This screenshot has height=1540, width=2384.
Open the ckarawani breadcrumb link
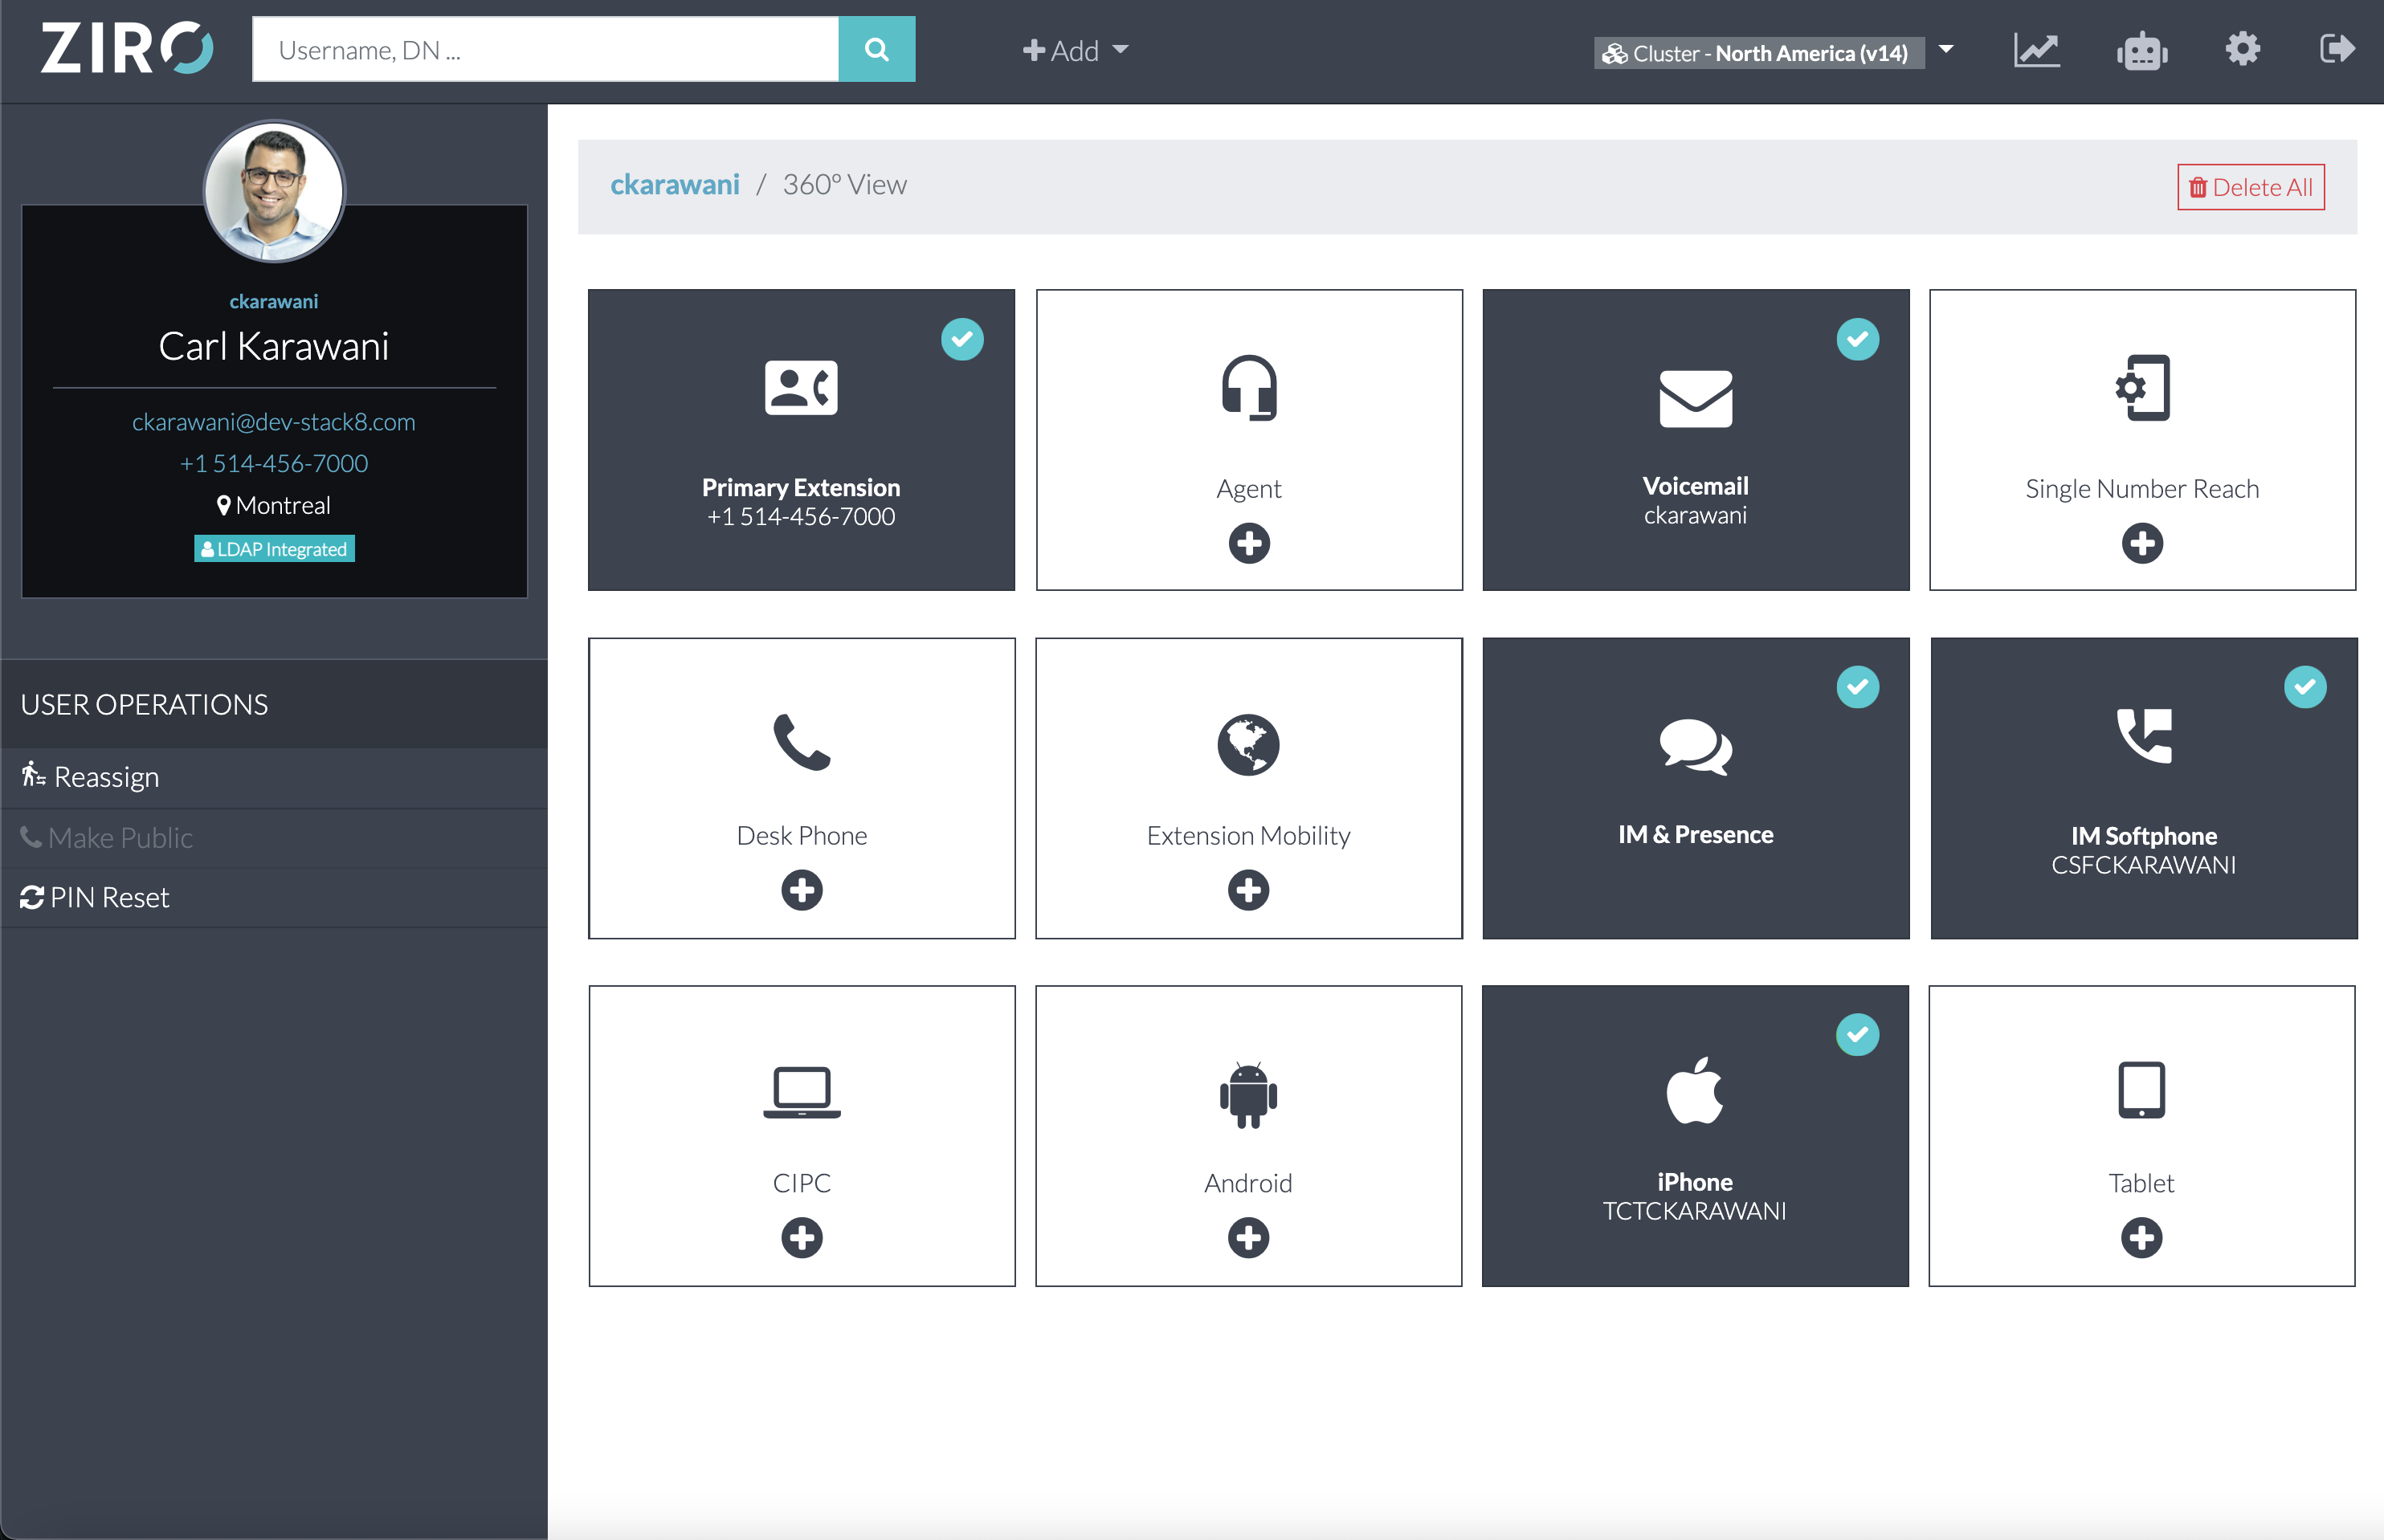click(676, 184)
